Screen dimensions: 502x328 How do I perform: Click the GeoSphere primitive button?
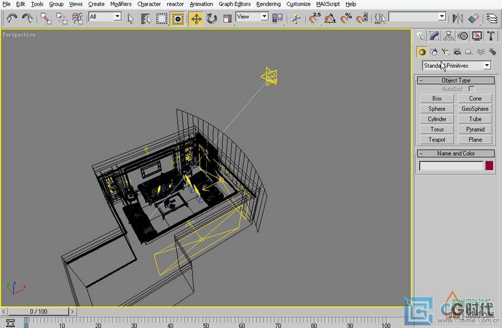[x=475, y=109]
